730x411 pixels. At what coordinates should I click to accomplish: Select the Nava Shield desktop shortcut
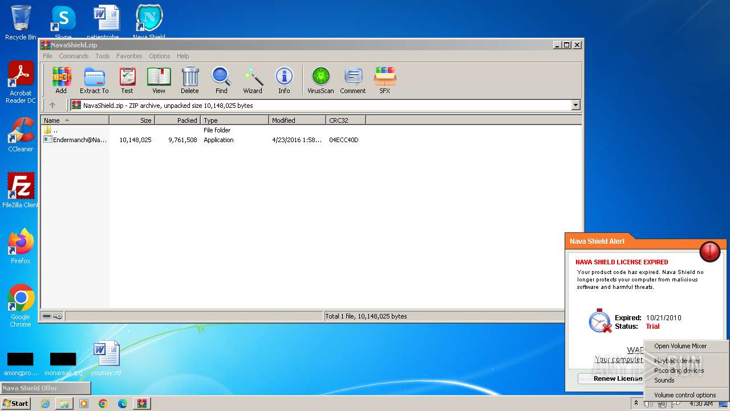tap(149, 23)
